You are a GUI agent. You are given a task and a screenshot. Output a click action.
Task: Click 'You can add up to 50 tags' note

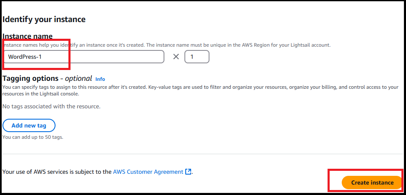(x=33, y=137)
